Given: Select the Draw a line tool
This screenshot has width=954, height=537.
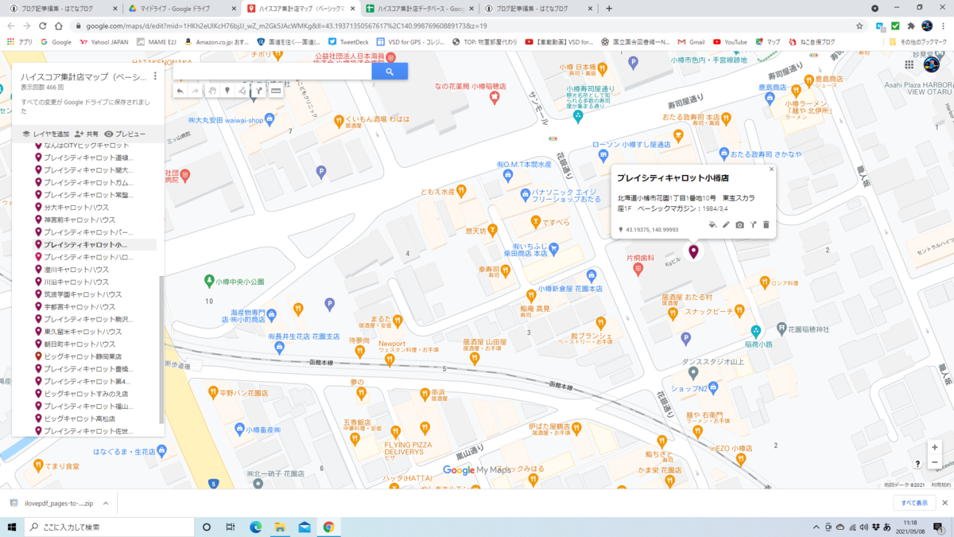Looking at the screenshot, I should 242,91.
